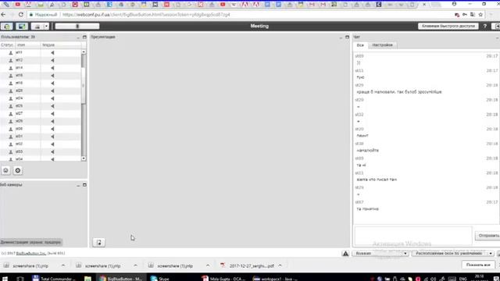Click the speaker icon for user st32
Image resolution: width=500 pixels, height=281 pixels.
click(52, 144)
